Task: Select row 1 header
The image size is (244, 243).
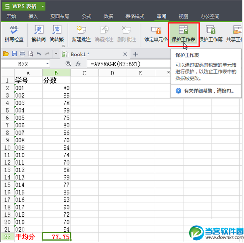Action: point(8,80)
